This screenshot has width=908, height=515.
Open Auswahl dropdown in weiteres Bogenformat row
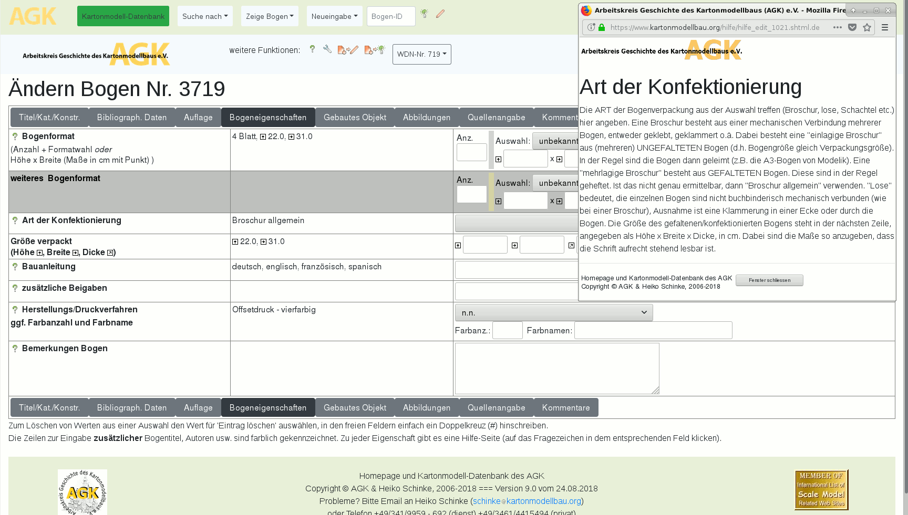(x=555, y=183)
